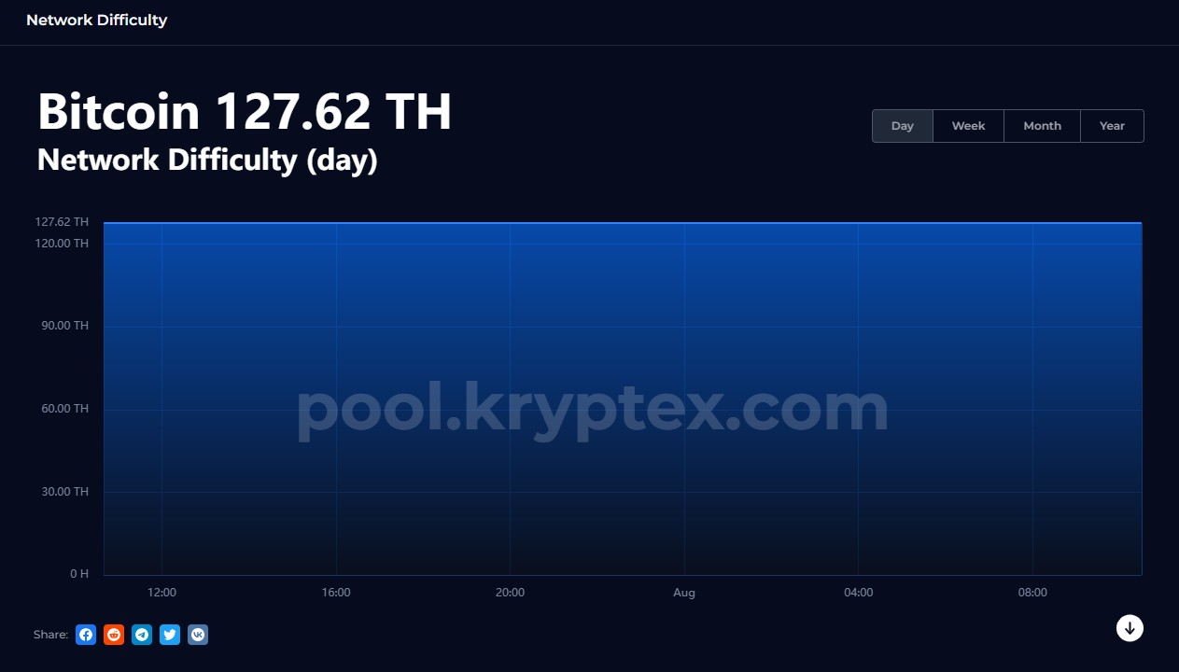The image size is (1179, 672).
Task: Click the Network Difficulty header title
Action: tap(97, 20)
